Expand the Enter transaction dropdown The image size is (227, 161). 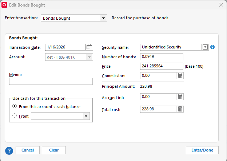103,18
